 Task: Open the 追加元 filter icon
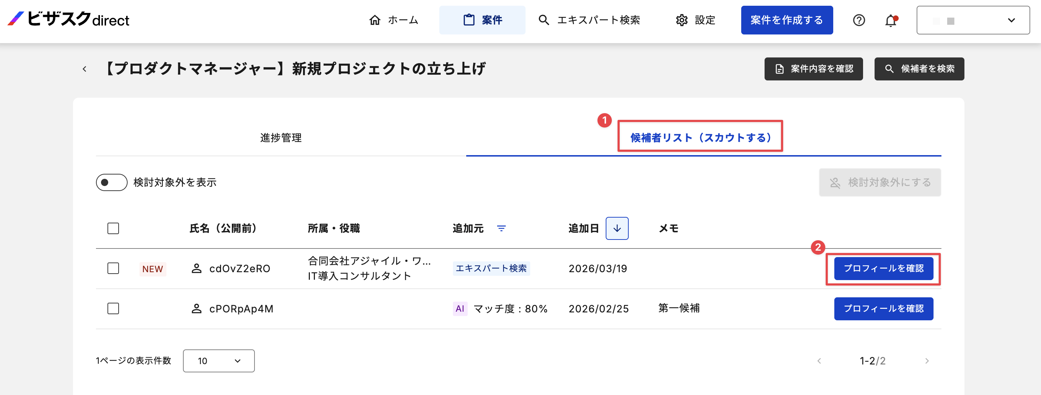pos(501,228)
